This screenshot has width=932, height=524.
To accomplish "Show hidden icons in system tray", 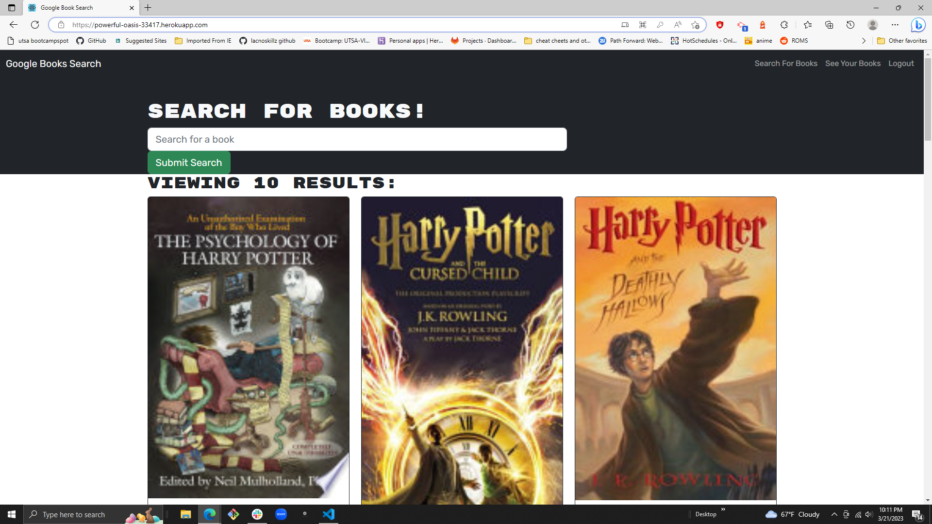I will [834, 514].
